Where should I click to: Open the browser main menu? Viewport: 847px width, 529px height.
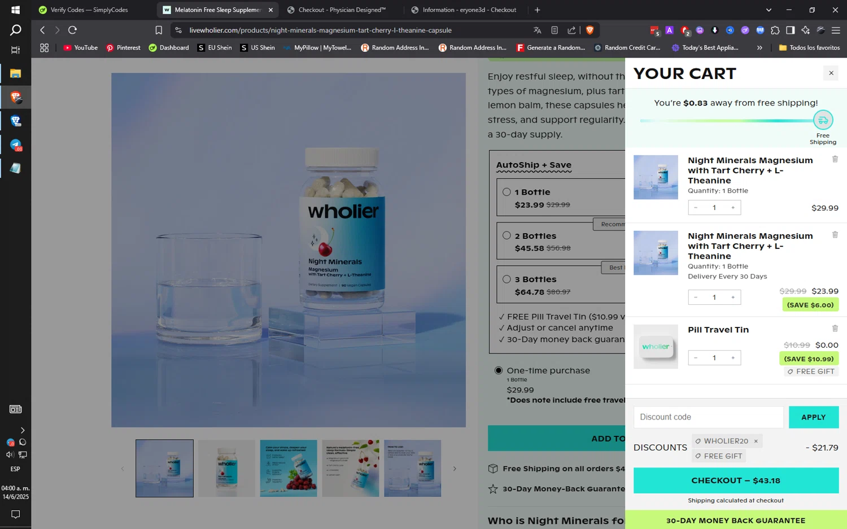[836, 30]
